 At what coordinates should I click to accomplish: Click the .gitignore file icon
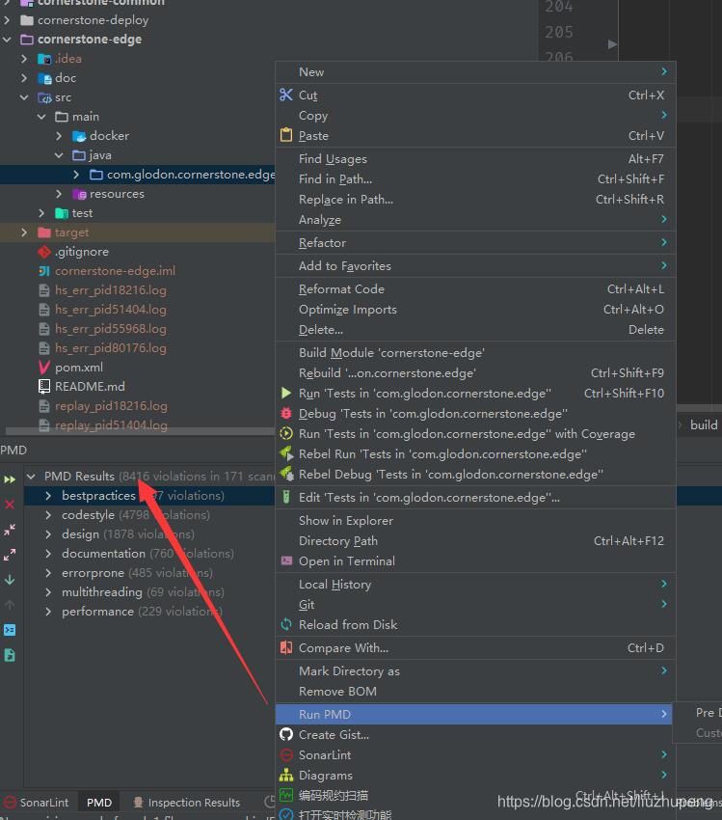(44, 252)
